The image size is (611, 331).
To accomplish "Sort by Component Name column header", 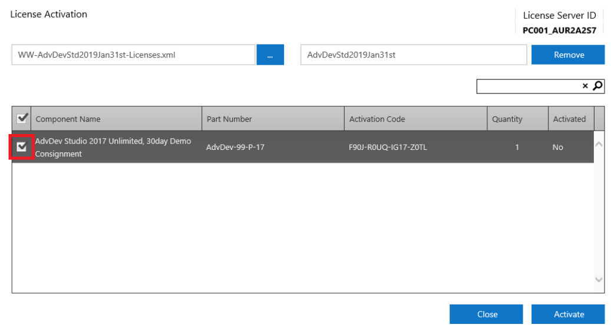I will [117, 119].
